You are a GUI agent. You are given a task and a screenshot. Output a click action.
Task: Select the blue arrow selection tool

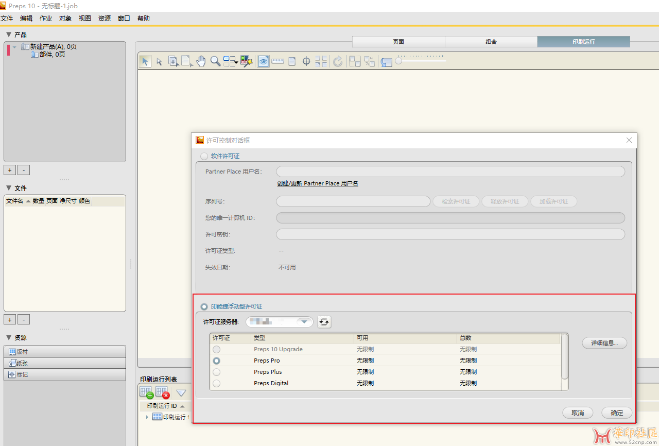[145, 61]
